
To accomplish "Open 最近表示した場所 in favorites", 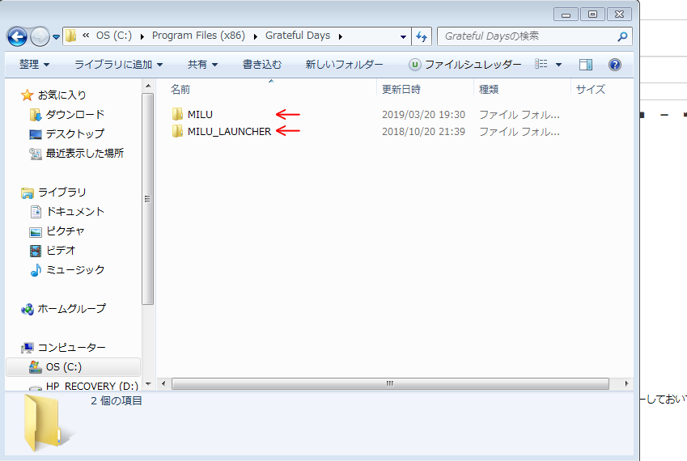I will point(85,153).
